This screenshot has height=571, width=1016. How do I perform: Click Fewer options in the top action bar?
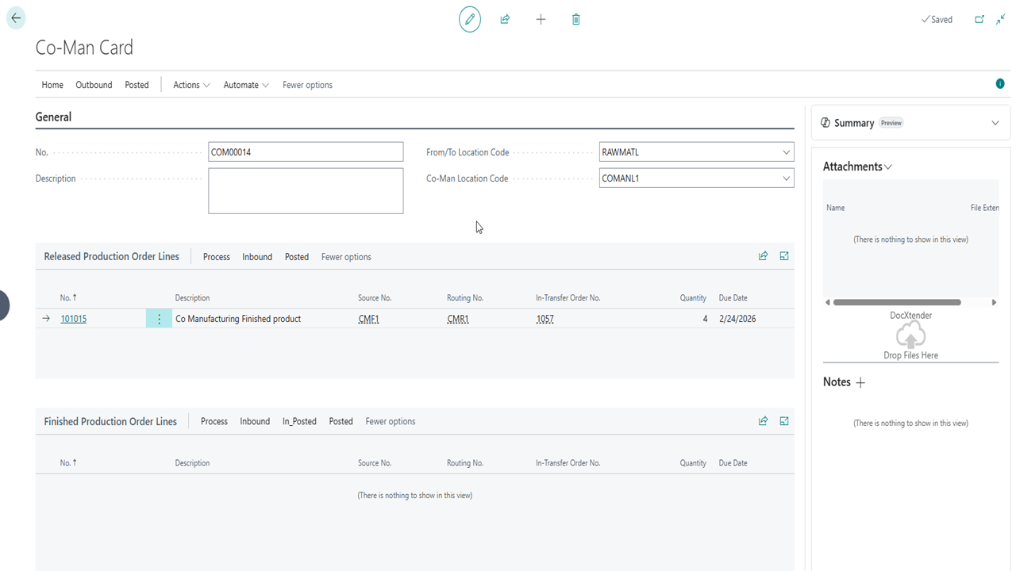[x=307, y=85]
